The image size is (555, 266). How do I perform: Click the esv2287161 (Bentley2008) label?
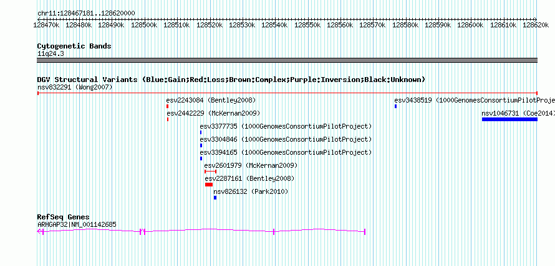pyautogui.click(x=249, y=178)
